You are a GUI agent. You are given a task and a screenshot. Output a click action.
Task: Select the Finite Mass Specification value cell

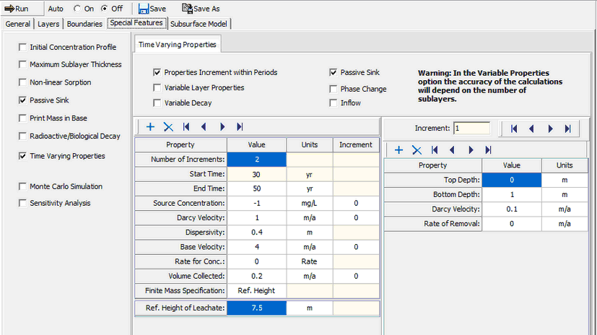(256, 290)
